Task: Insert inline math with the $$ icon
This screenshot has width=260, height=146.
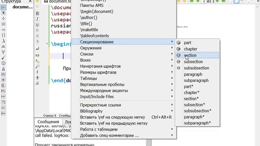Action: [x=37, y=55]
